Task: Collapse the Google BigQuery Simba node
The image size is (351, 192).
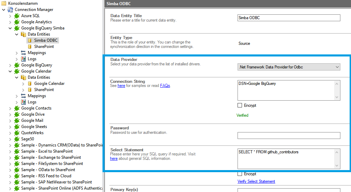Action: tap(10, 28)
